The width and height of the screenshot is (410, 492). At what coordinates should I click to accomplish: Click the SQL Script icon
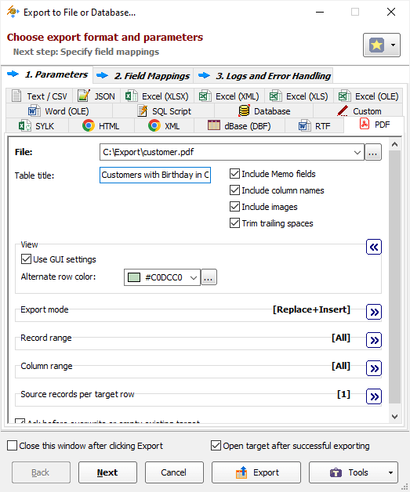pyautogui.click(x=143, y=111)
